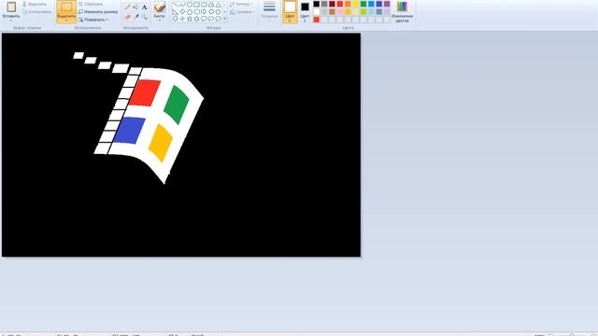Screen dimensions: 598x336
Task: Pick the dark red palette swatch
Action: pyautogui.click(x=333, y=4)
